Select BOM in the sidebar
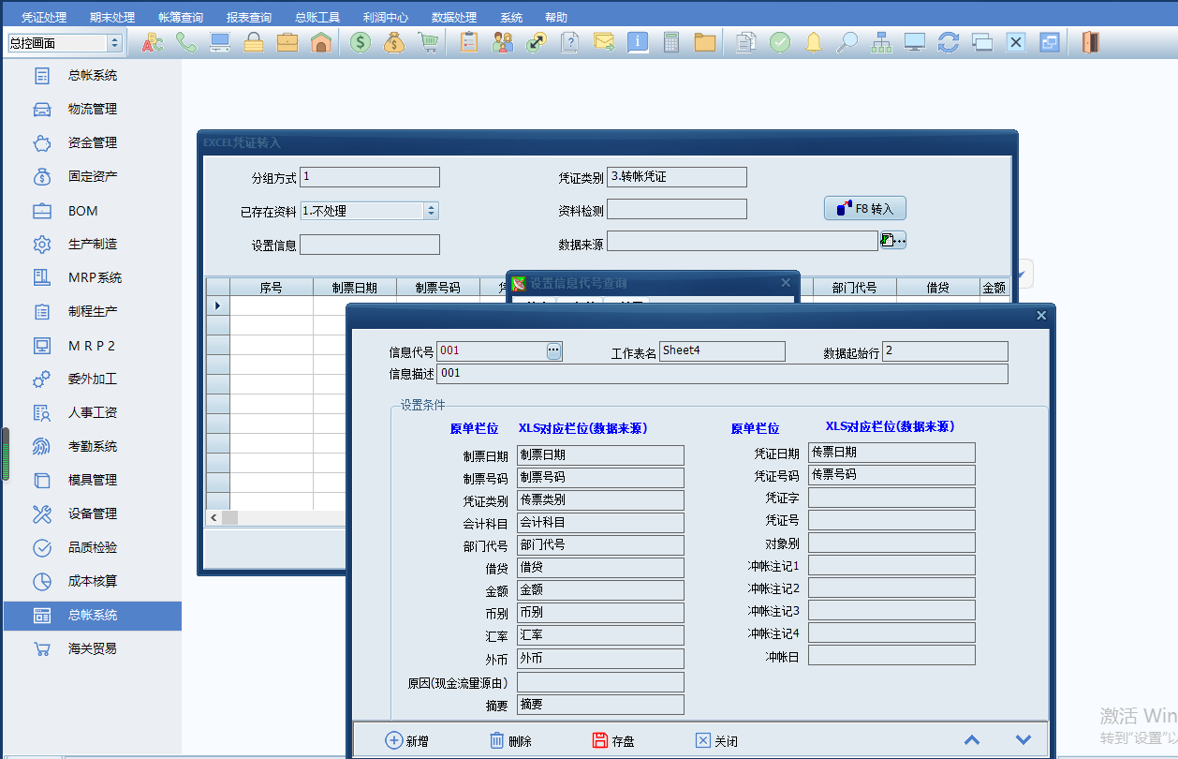 click(x=93, y=211)
